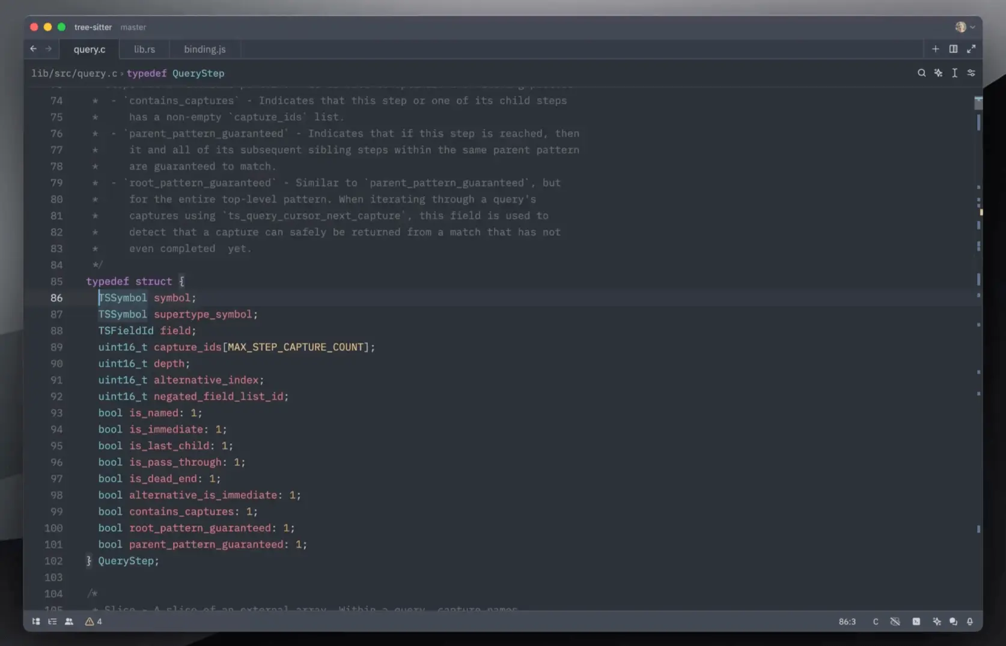Open the collaboration people panel icon
The image size is (1006, 646).
69,621
